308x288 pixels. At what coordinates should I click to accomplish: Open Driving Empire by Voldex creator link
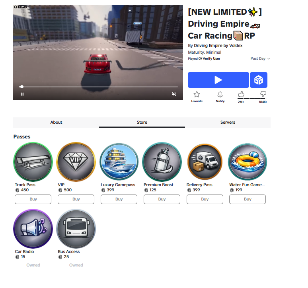[218, 45]
